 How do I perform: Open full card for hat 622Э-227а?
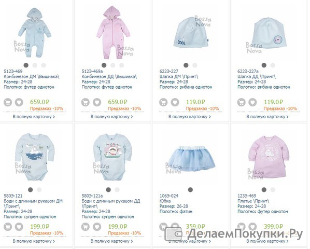(x=267, y=117)
